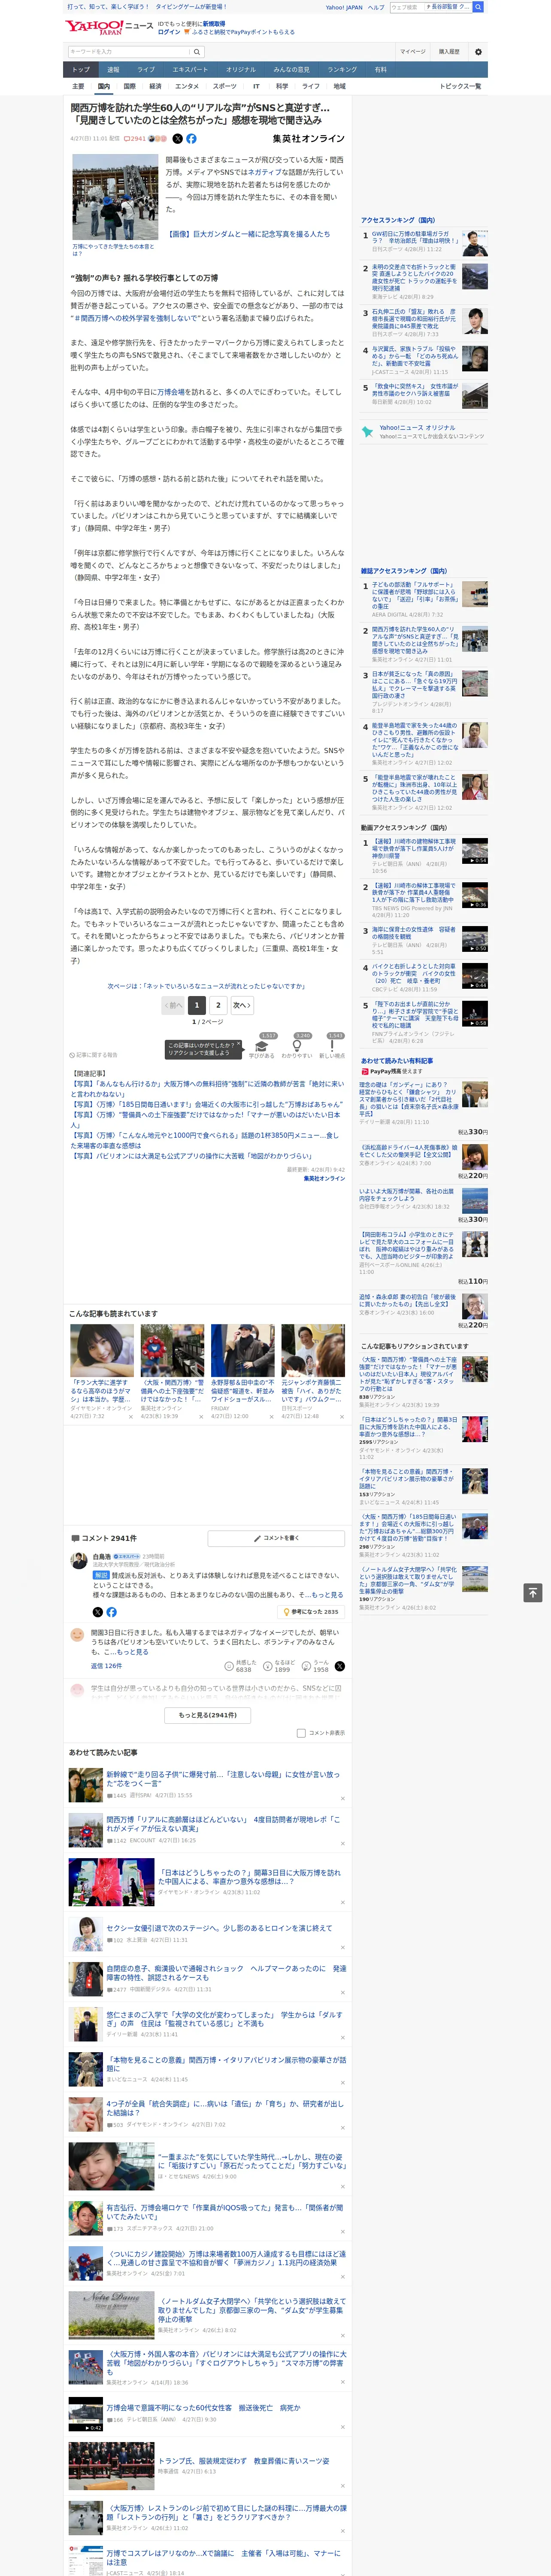Viewport: 551px width, 2576px height.
Task: Click the keyword search magnifier icon
Action: click(197, 51)
